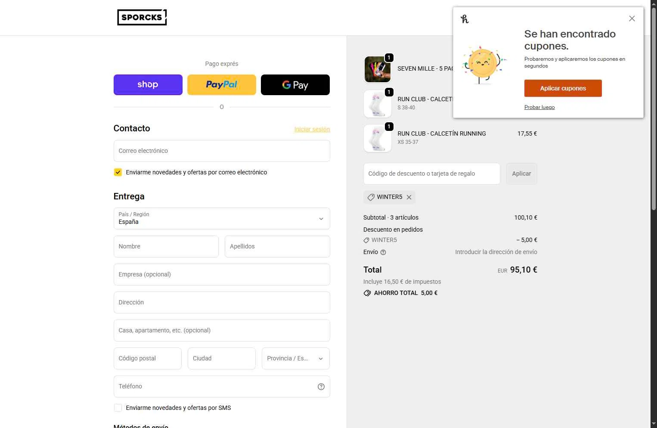Focus the discount code or gift card field
This screenshot has height=428, width=657.
432,174
